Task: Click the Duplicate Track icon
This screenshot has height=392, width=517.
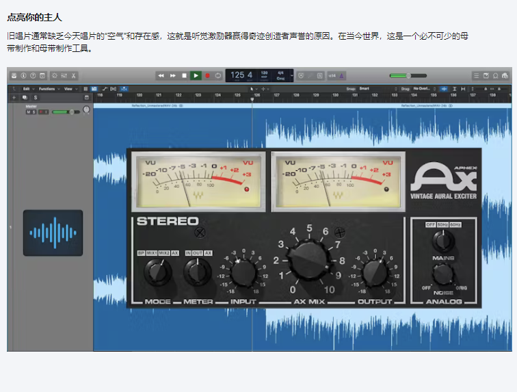Action: [25, 97]
